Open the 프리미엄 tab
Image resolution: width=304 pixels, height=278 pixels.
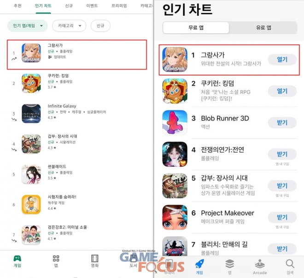pos(119,6)
